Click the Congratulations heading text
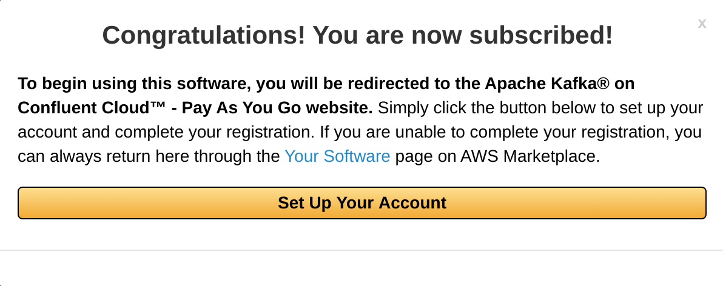The width and height of the screenshot is (723, 286). point(357,35)
